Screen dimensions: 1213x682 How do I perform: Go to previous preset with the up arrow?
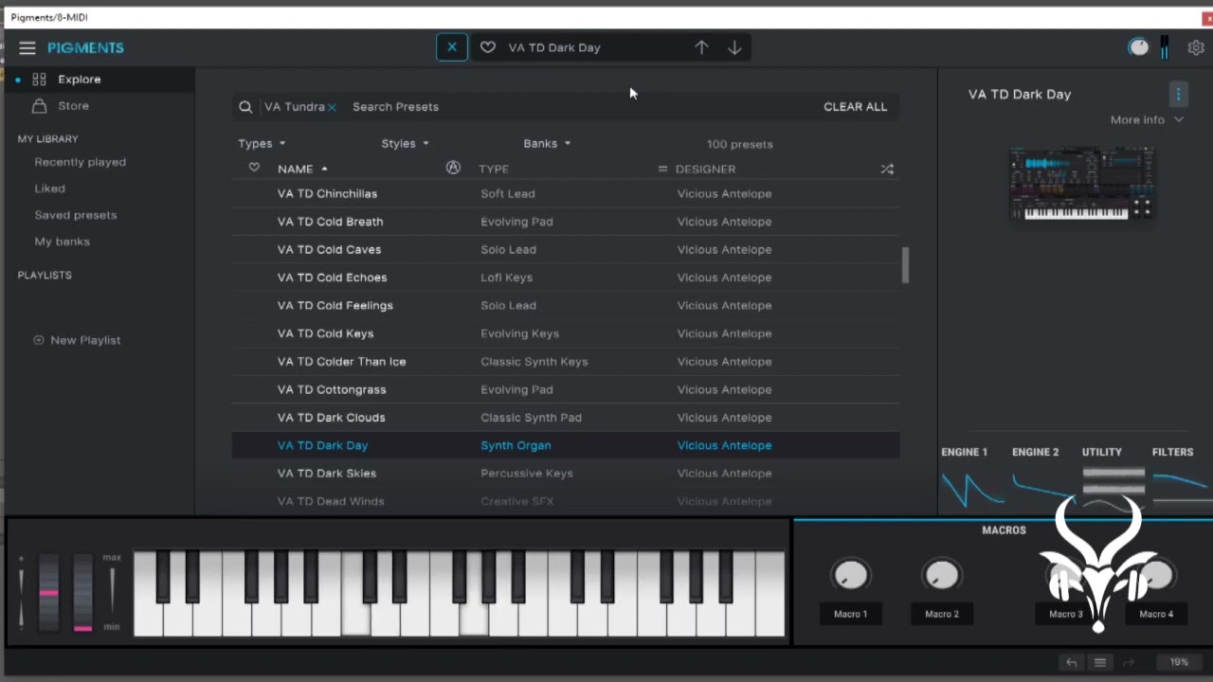(x=701, y=47)
